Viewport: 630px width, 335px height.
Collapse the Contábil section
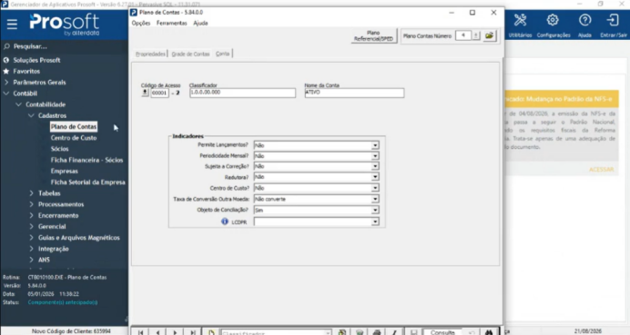coord(6,94)
